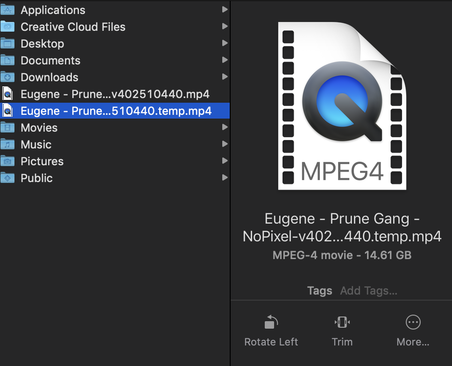Screen dimensions: 452x366
Task: Select the Music row label
Action: click(36, 144)
